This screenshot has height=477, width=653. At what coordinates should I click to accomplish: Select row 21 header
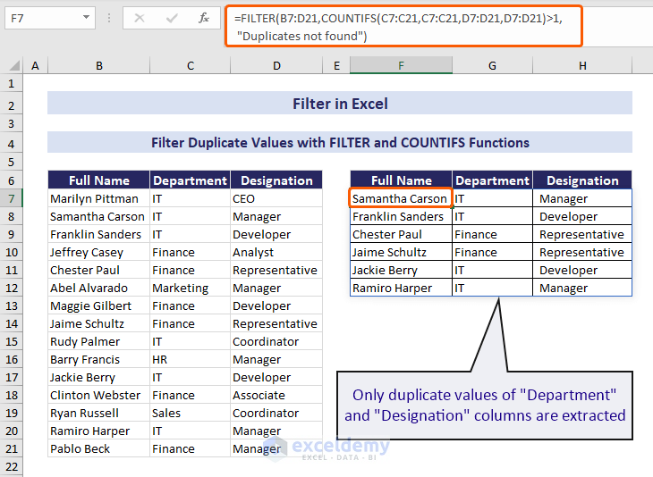tap(12, 448)
